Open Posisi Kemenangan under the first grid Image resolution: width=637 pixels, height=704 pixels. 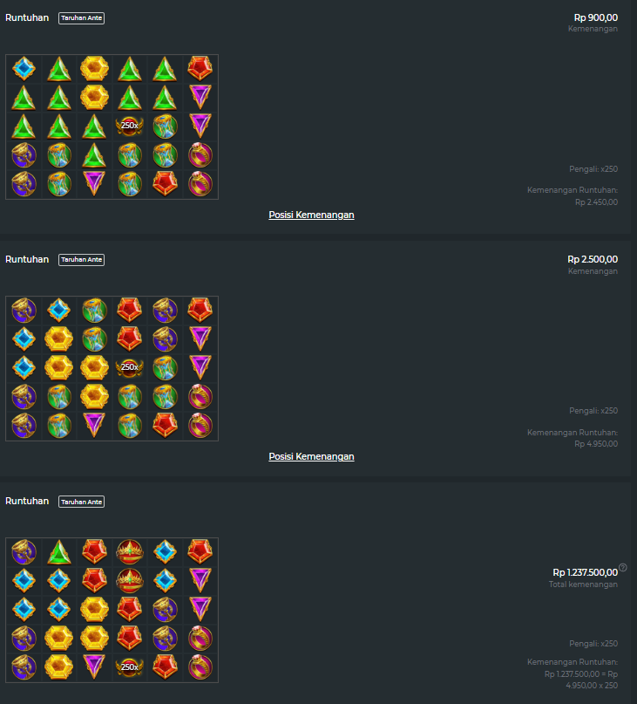311,215
